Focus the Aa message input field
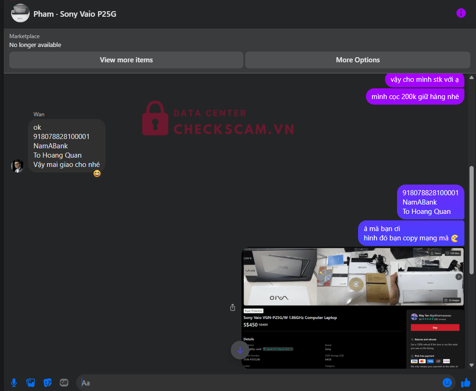 (x=258, y=383)
